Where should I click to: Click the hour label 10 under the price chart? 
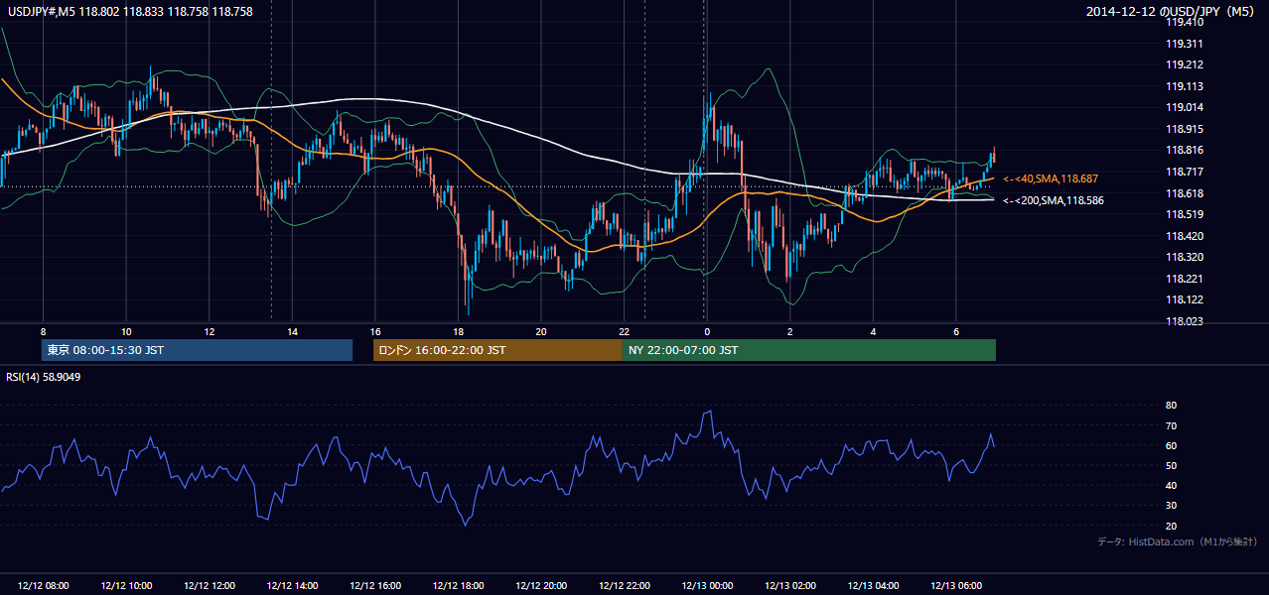coord(126,331)
